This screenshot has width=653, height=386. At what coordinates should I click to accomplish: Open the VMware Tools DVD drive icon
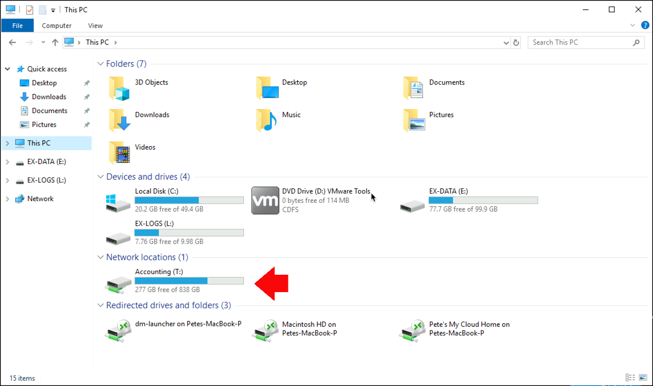pos(265,200)
